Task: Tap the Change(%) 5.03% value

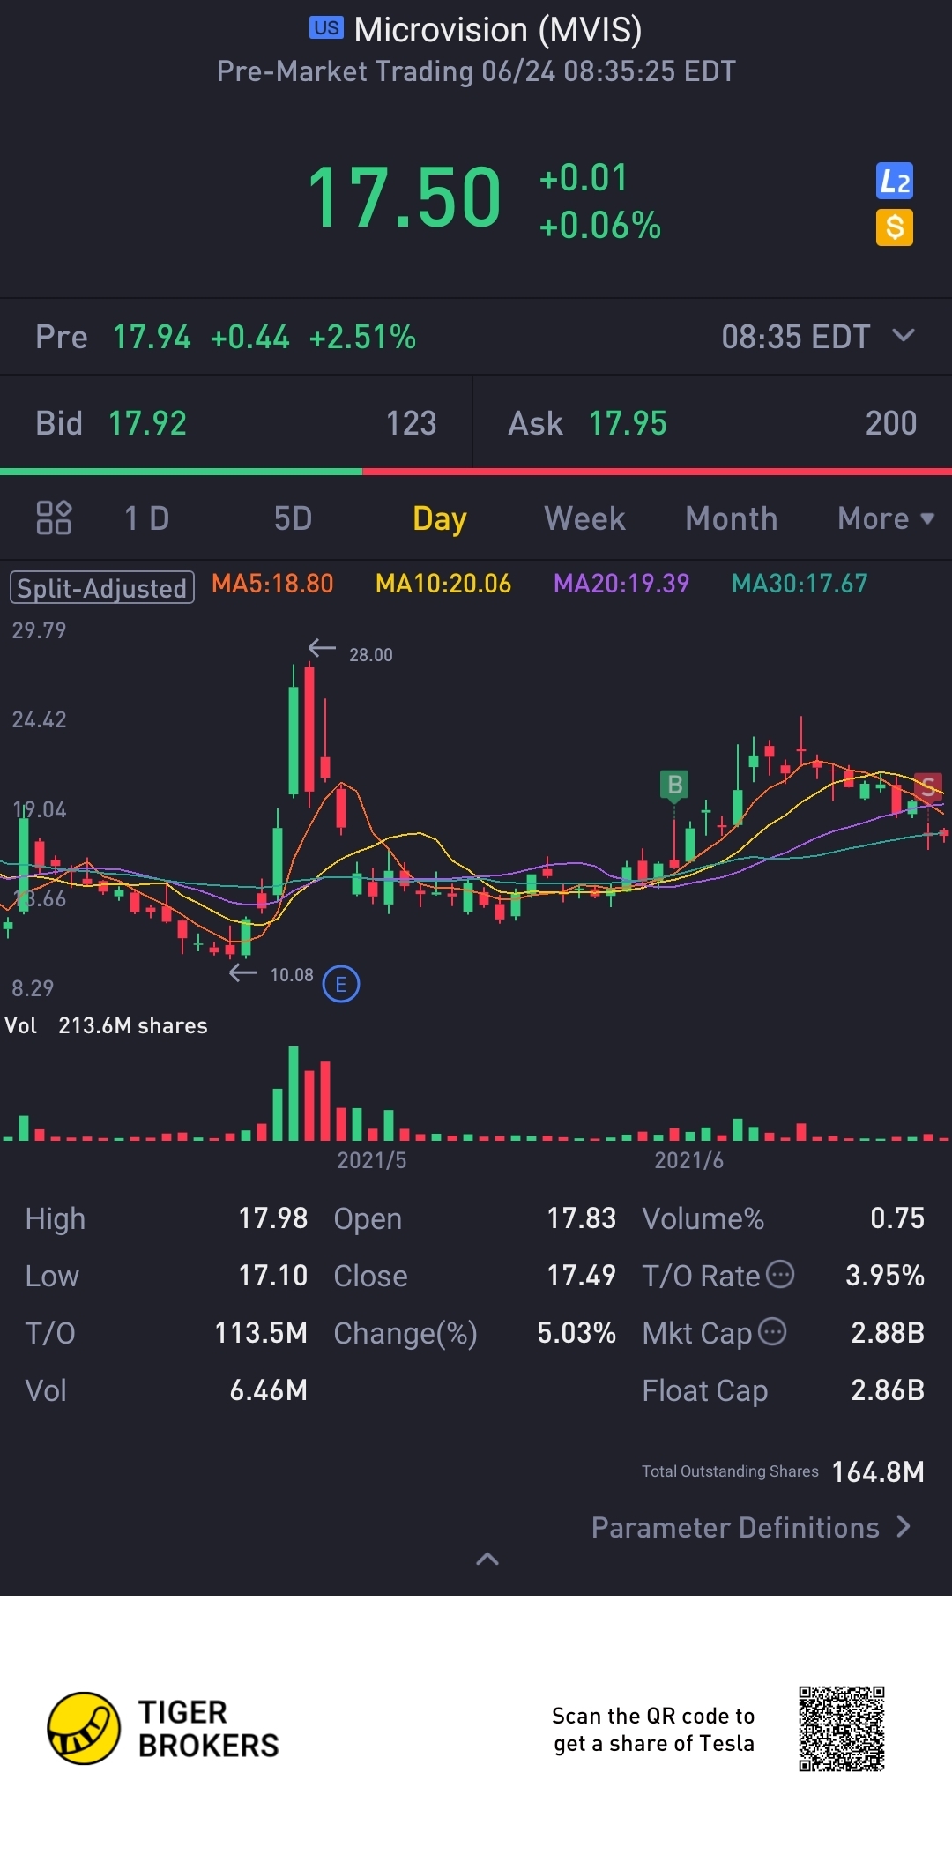Action: pos(576,1333)
